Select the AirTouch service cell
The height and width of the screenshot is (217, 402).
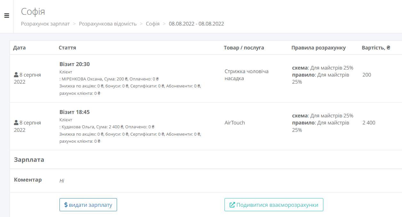(x=235, y=123)
